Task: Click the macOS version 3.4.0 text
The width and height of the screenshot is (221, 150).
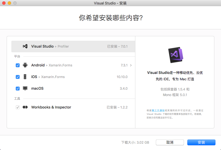Action: pyautogui.click(x=123, y=89)
